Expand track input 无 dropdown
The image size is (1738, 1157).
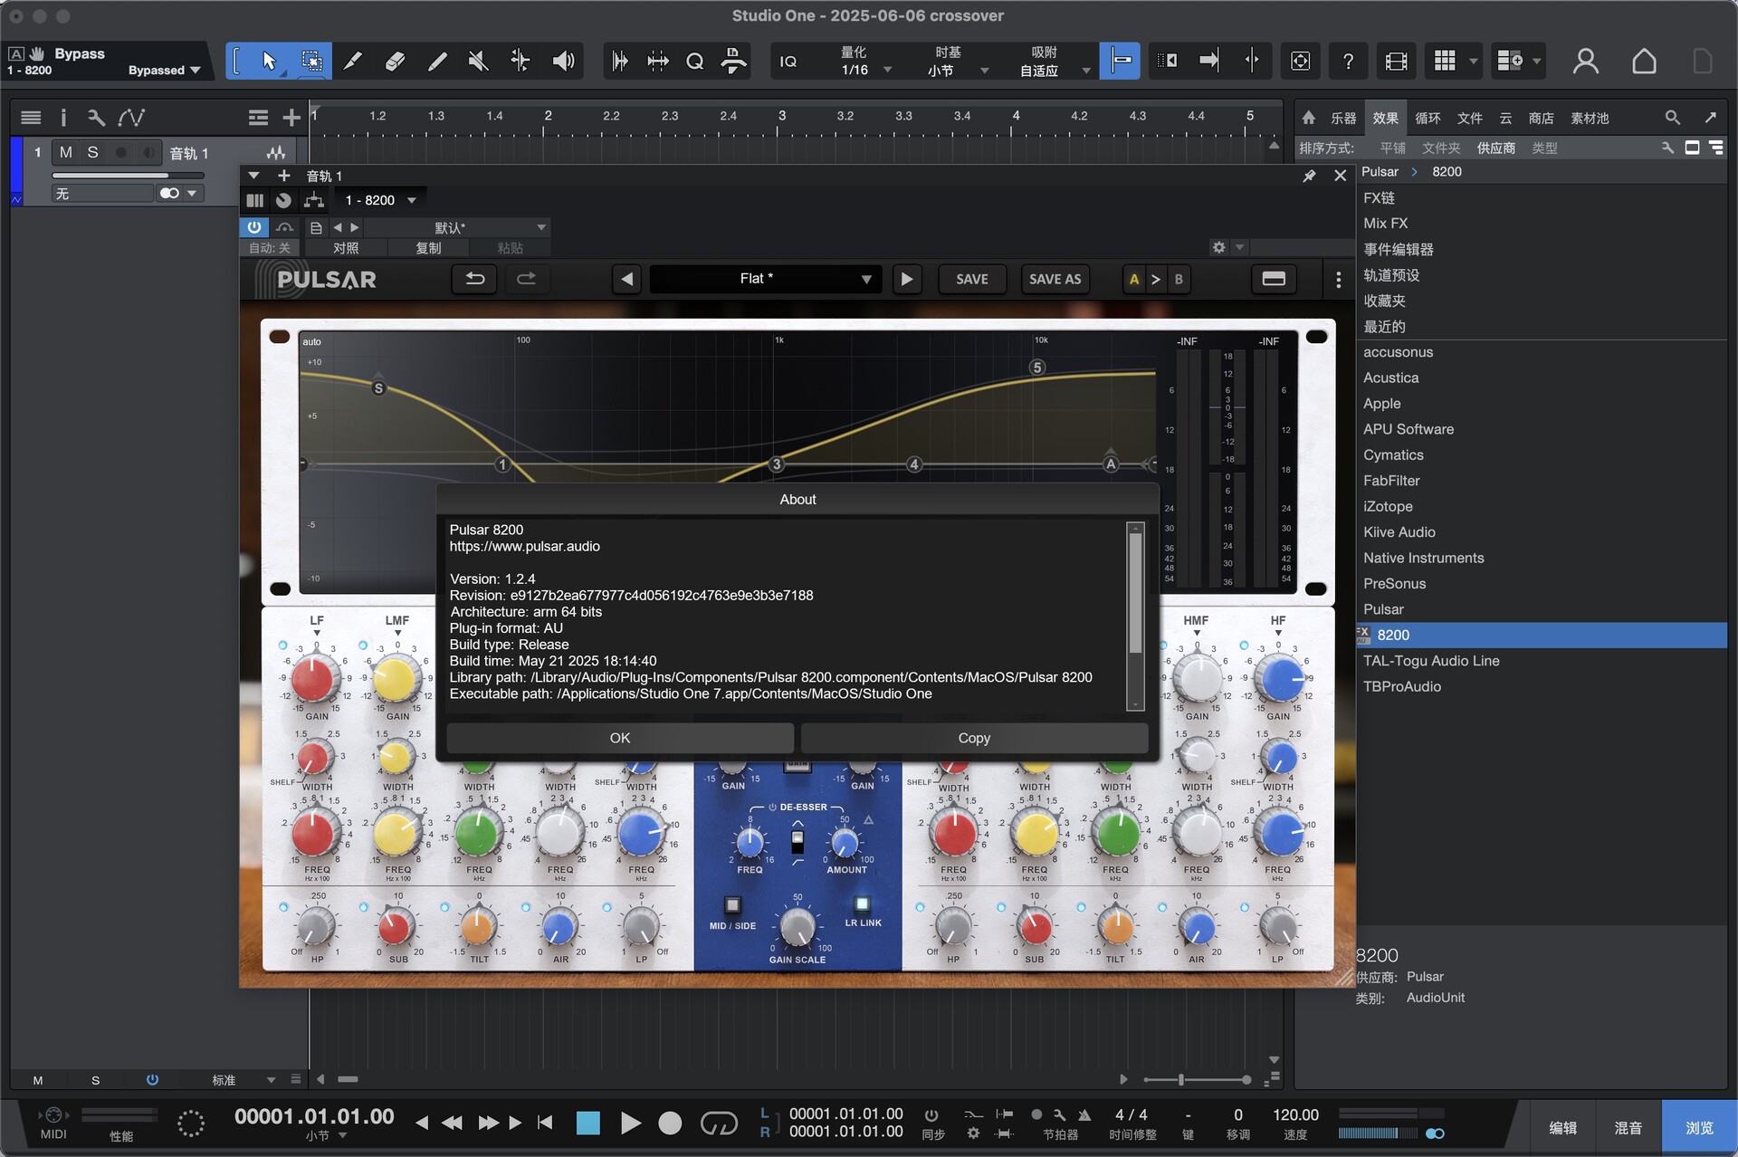[x=191, y=193]
